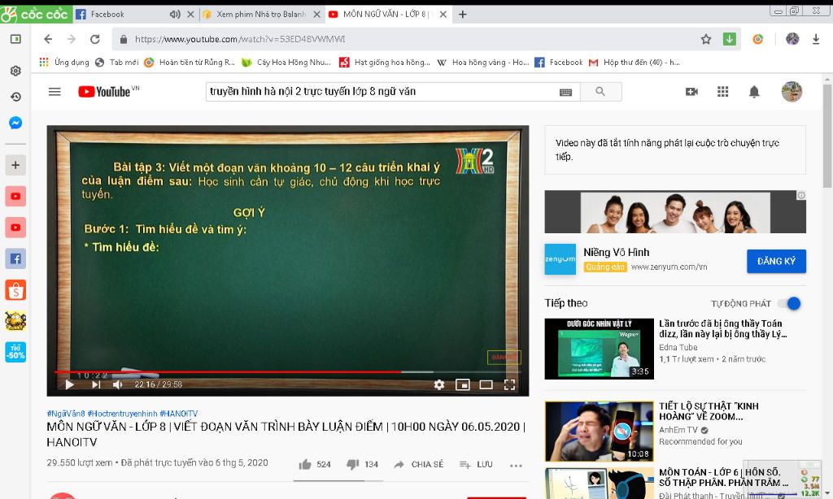
Task: Open browser settings gear in sidebar
Action: click(16, 71)
